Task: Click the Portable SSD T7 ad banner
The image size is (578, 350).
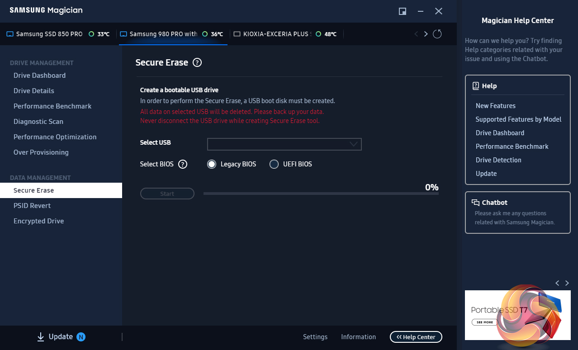Action: tap(518, 315)
